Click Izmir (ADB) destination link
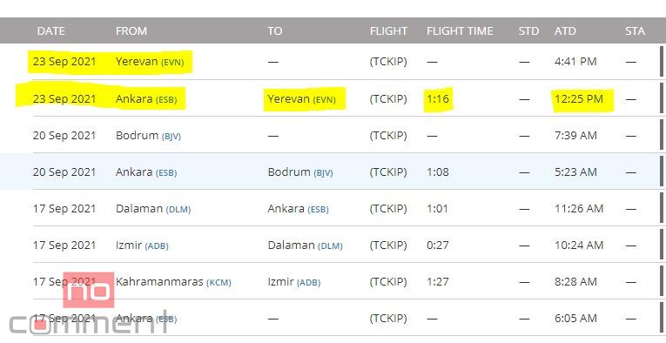666x343 pixels. pyautogui.click(x=294, y=281)
